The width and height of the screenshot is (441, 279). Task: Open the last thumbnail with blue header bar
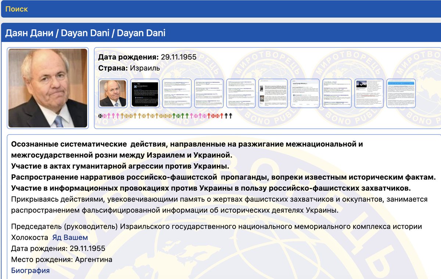coord(401,93)
